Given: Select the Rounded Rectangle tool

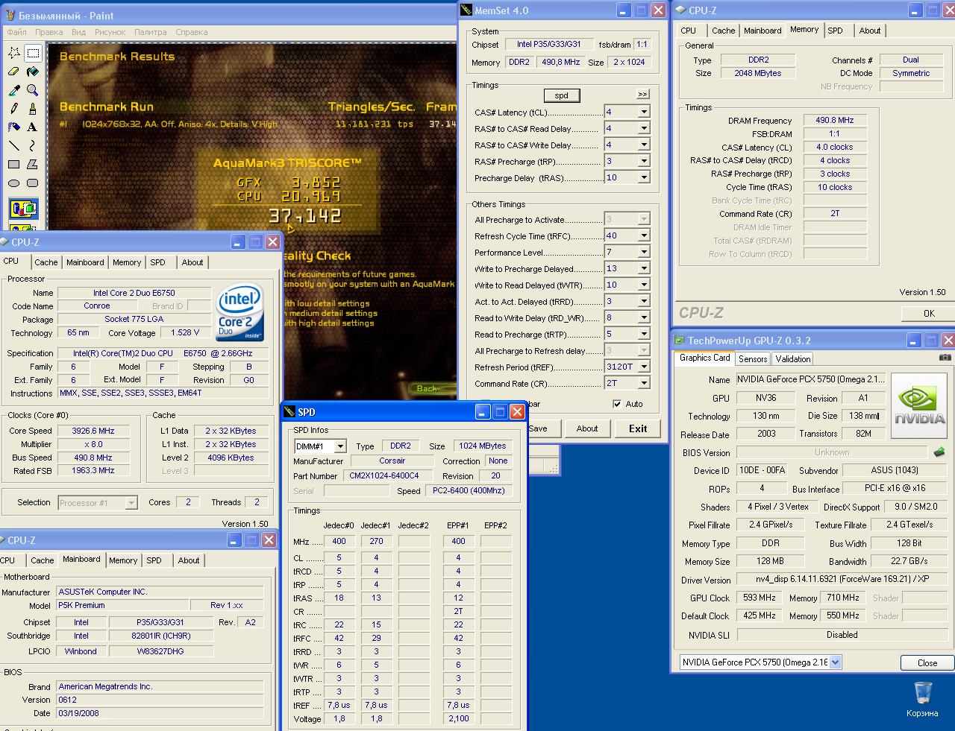Looking at the screenshot, I should click(33, 183).
